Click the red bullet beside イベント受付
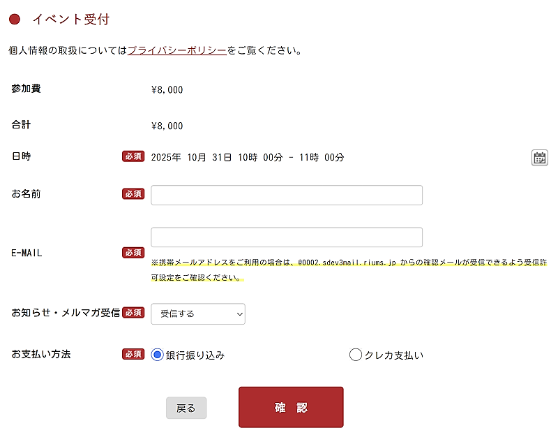Viewport: 558px width, 435px height. click(x=15, y=20)
